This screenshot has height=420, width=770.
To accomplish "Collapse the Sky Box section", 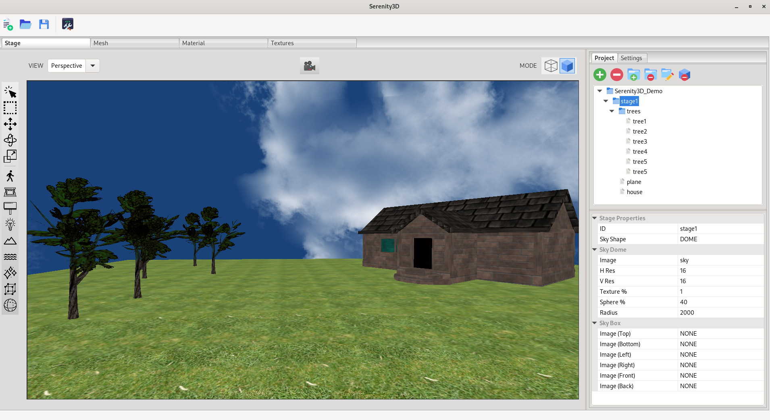I will [x=595, y=323].
